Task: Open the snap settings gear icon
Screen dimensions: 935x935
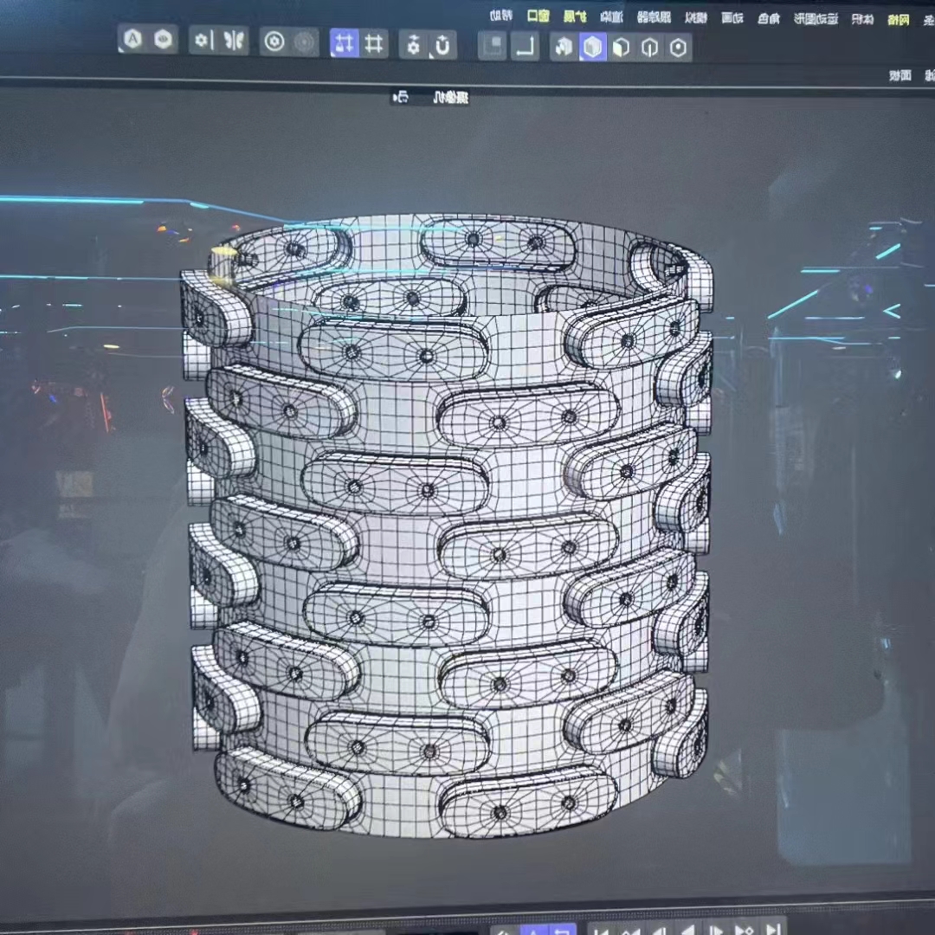Action: tap(414, 45)
